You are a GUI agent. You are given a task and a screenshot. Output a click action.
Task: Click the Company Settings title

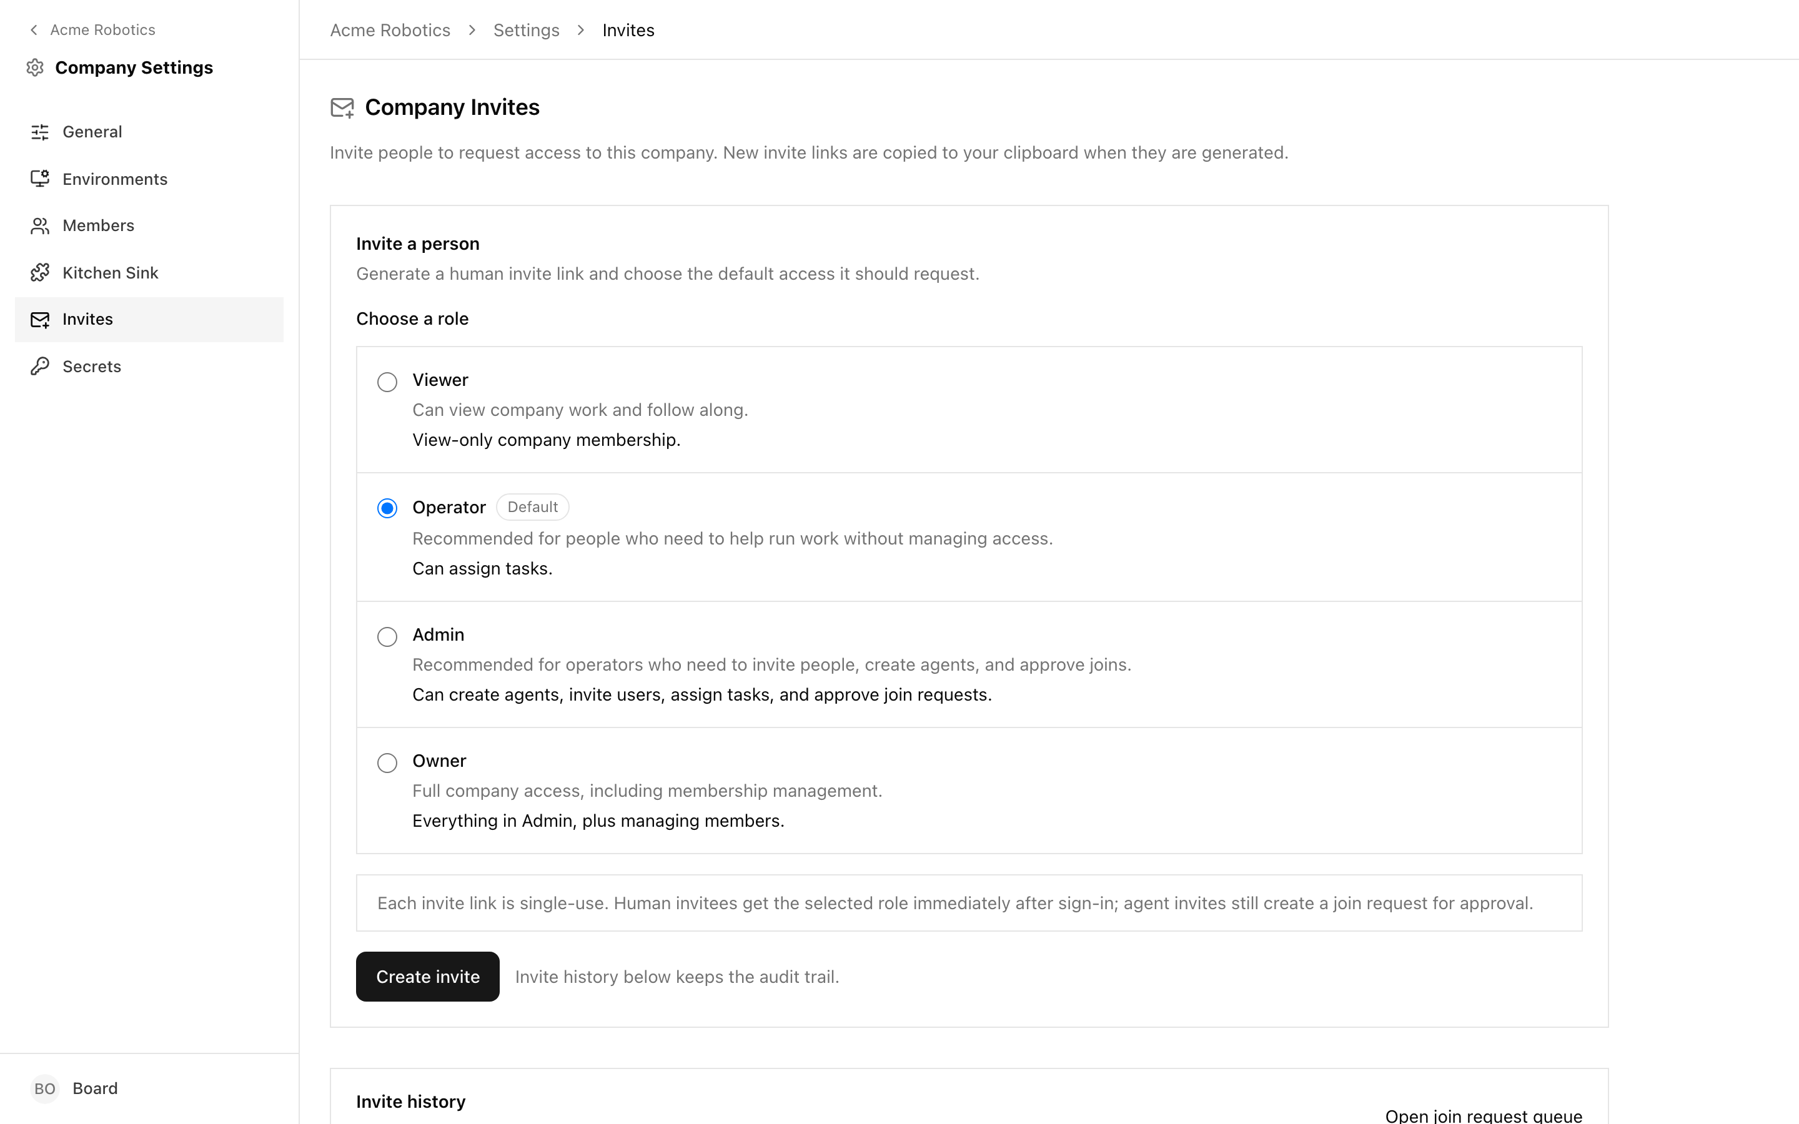pyautogui.click(x=134, y=67)
